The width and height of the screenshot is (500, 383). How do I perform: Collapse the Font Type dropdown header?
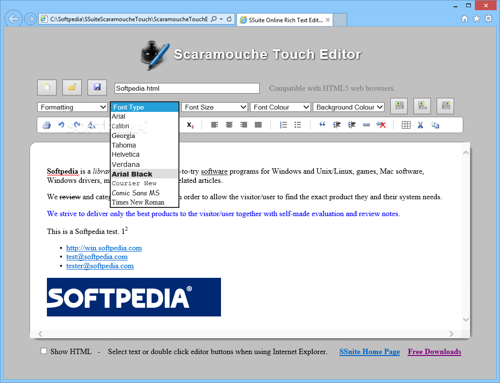pyautogui.click(x=145, y=107)
